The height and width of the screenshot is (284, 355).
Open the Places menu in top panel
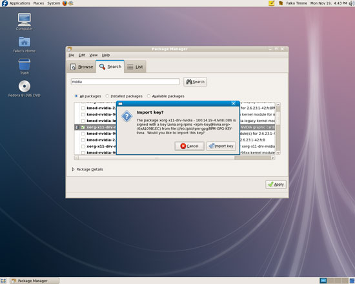(39, 3)
